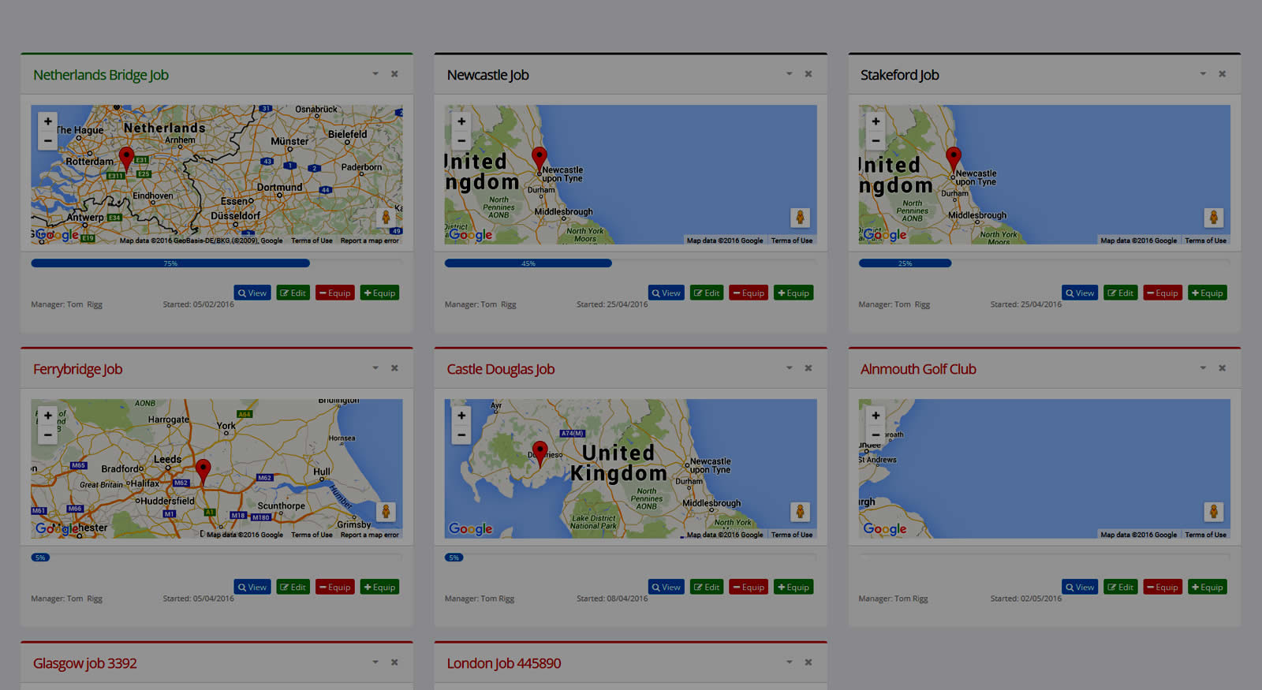Click the red pin on Newcastle Job map

pyautogui.click(x=539, y=159)
